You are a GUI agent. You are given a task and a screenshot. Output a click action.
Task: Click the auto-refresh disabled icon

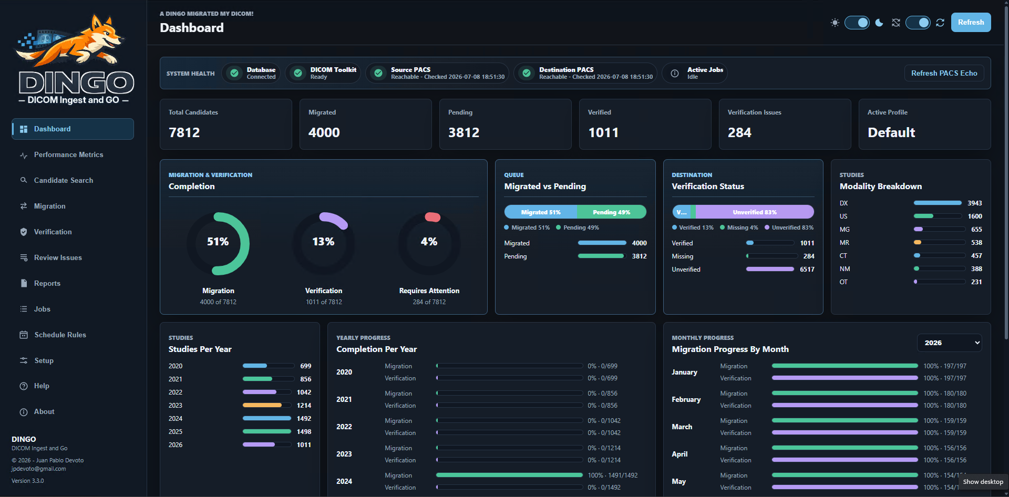click(x=896, y=23)
